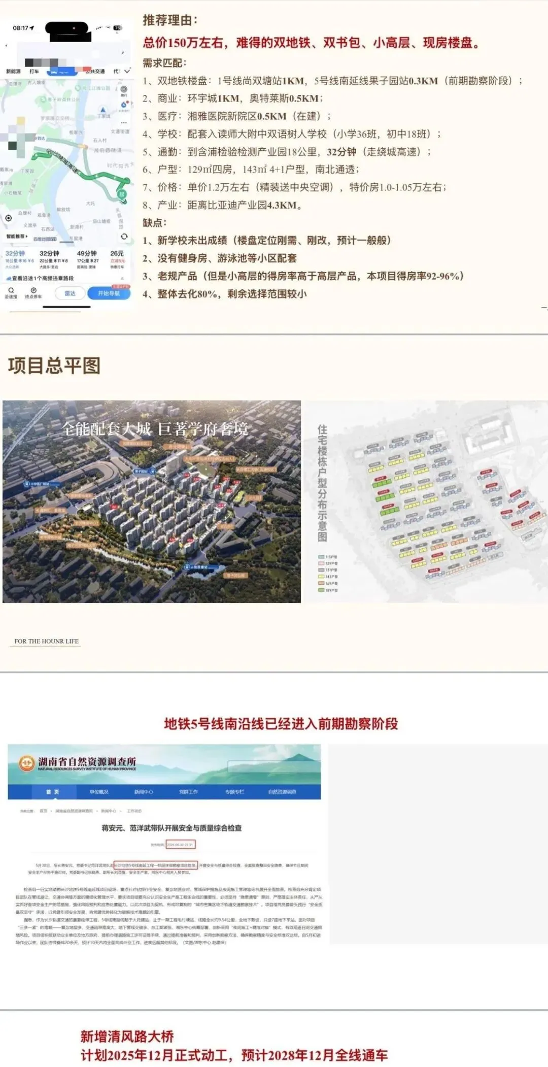Choose the 49分钟 17公里 route option

click(88, 259)
